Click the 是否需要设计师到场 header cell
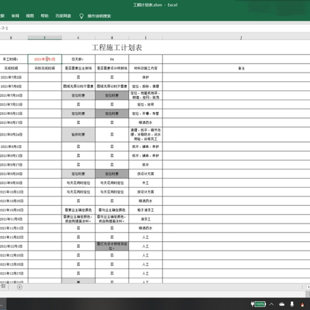Viewport: 310px width, 310px height. coord(112,68)
